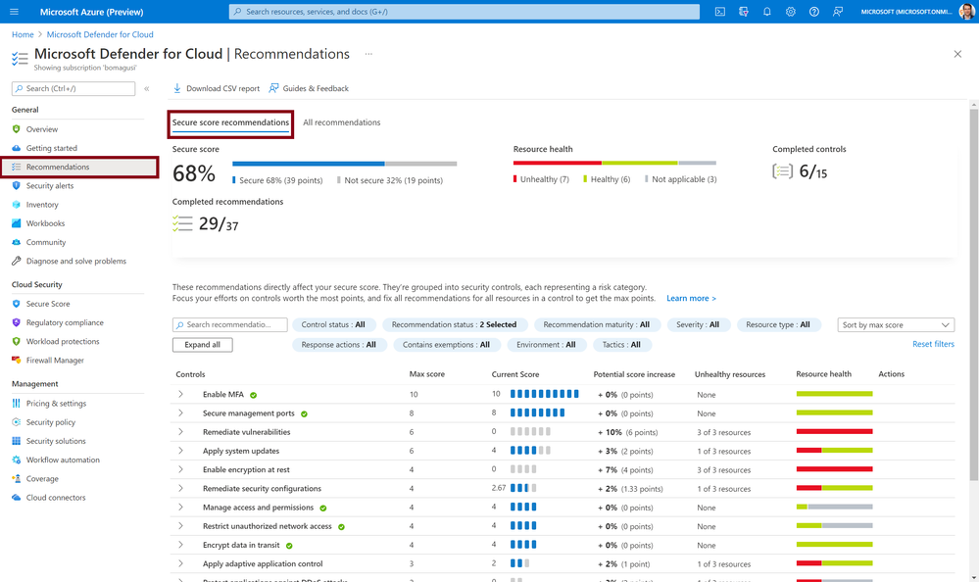Click the user account avatar
The height and width of the screenshot is (582, 979).
point(966,11)
